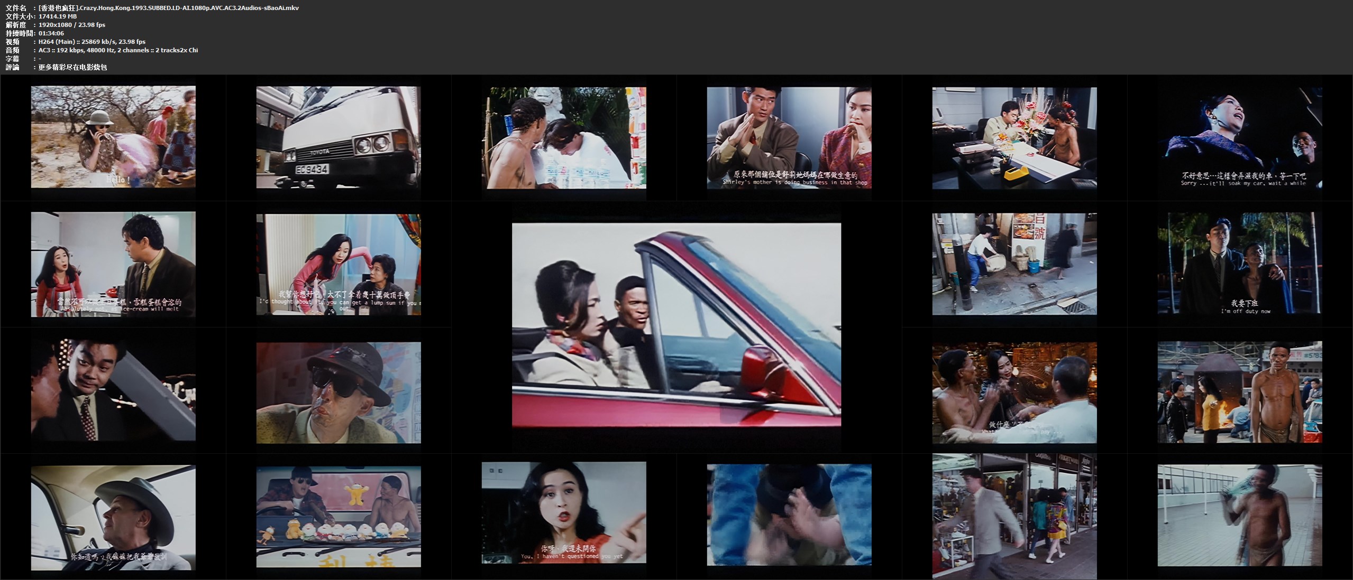1353x580 pixels.
Task: Open thumbnail subtitled ice-cream will melt
Action: tap(113, 264)
